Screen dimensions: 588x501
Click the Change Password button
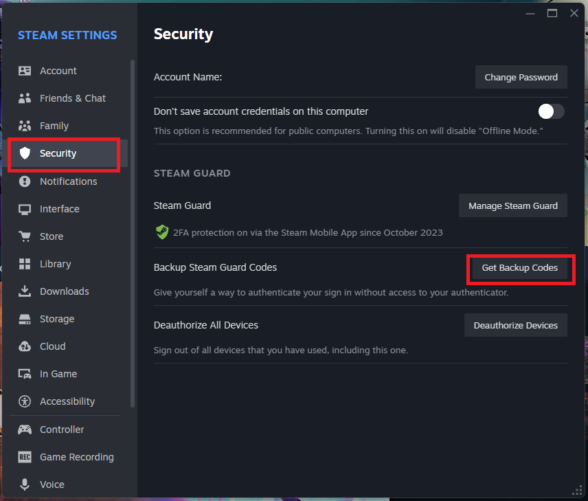[x=521, y=77]
